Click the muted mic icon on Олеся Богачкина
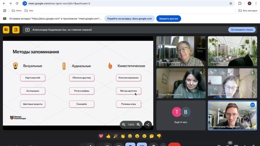Screen dimensions: 260x146 pos(252,73)
